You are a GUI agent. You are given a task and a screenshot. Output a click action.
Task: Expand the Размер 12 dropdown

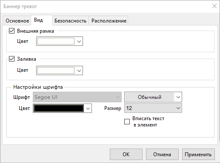tap(153, 108)
